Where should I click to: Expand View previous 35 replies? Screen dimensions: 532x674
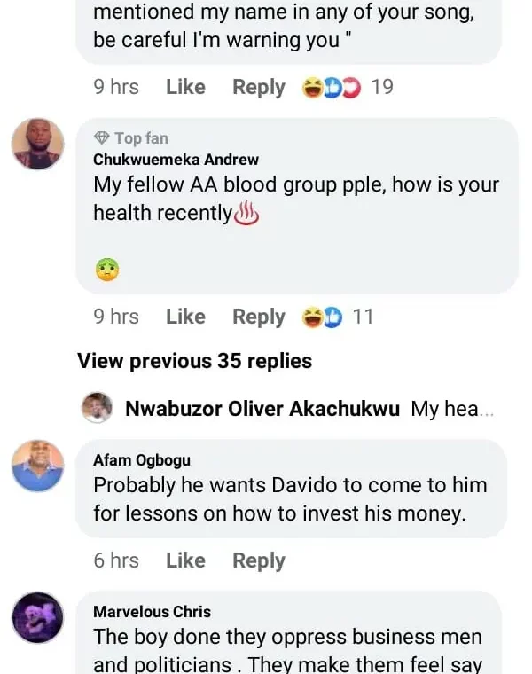point(195,361)
